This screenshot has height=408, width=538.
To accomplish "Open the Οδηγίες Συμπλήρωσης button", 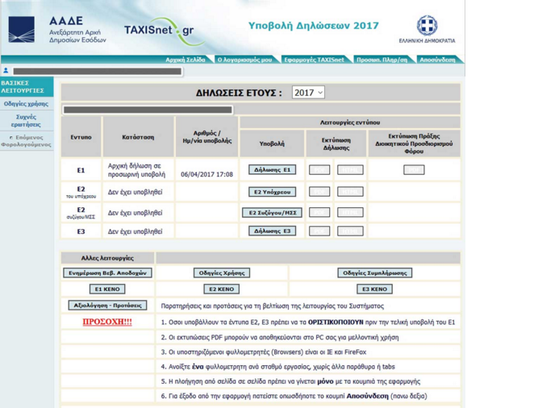I will click(375, 273).
